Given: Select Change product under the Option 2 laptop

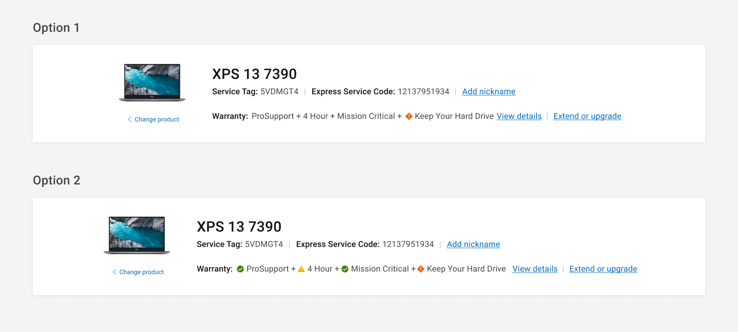Looking at the screenshot, I should (138, 272).
